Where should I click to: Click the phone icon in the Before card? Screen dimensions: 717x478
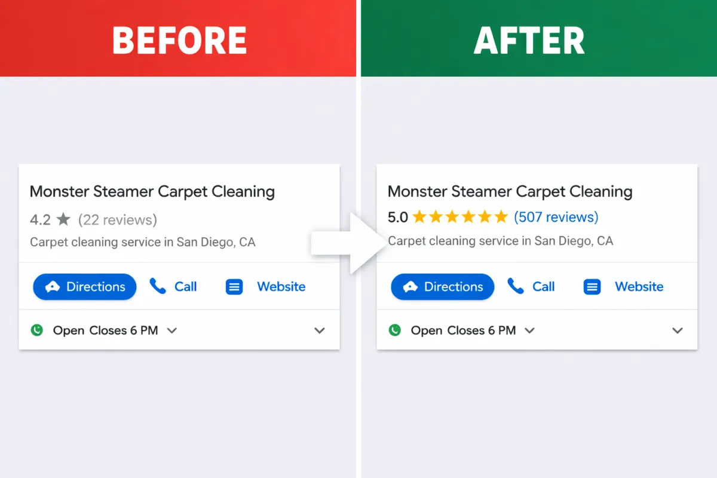(158, 286)
